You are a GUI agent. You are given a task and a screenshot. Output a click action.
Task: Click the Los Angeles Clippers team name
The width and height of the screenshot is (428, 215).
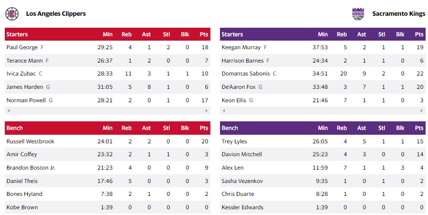tap(56, 14)
